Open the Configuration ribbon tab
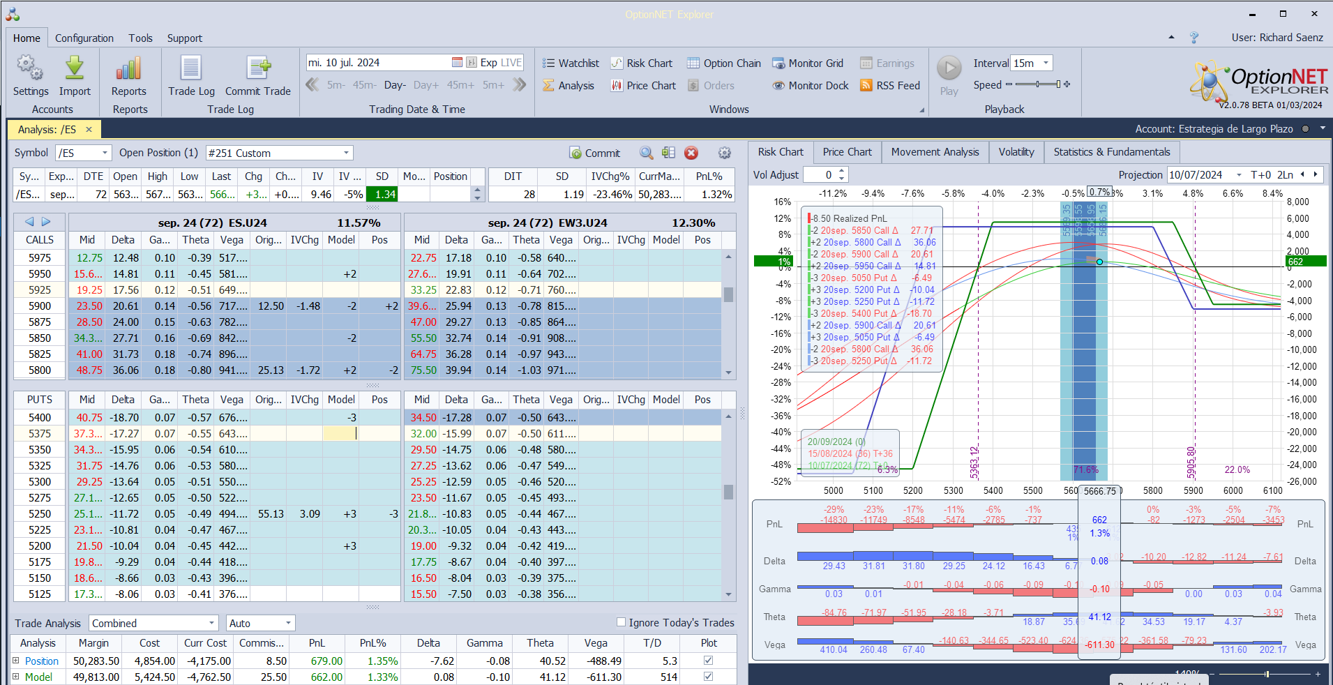This screenshot has height=685, width=1333. click(84, 38)
